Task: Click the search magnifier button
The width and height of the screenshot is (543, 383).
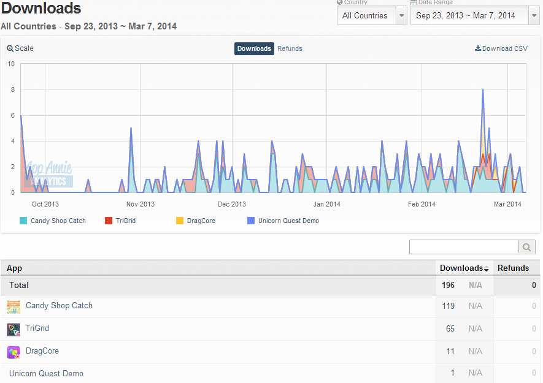Action: (x=526, y=247)
